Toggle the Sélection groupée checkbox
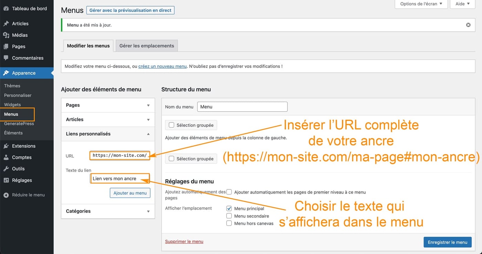This screenshot has width=482, height=254. 171,125
